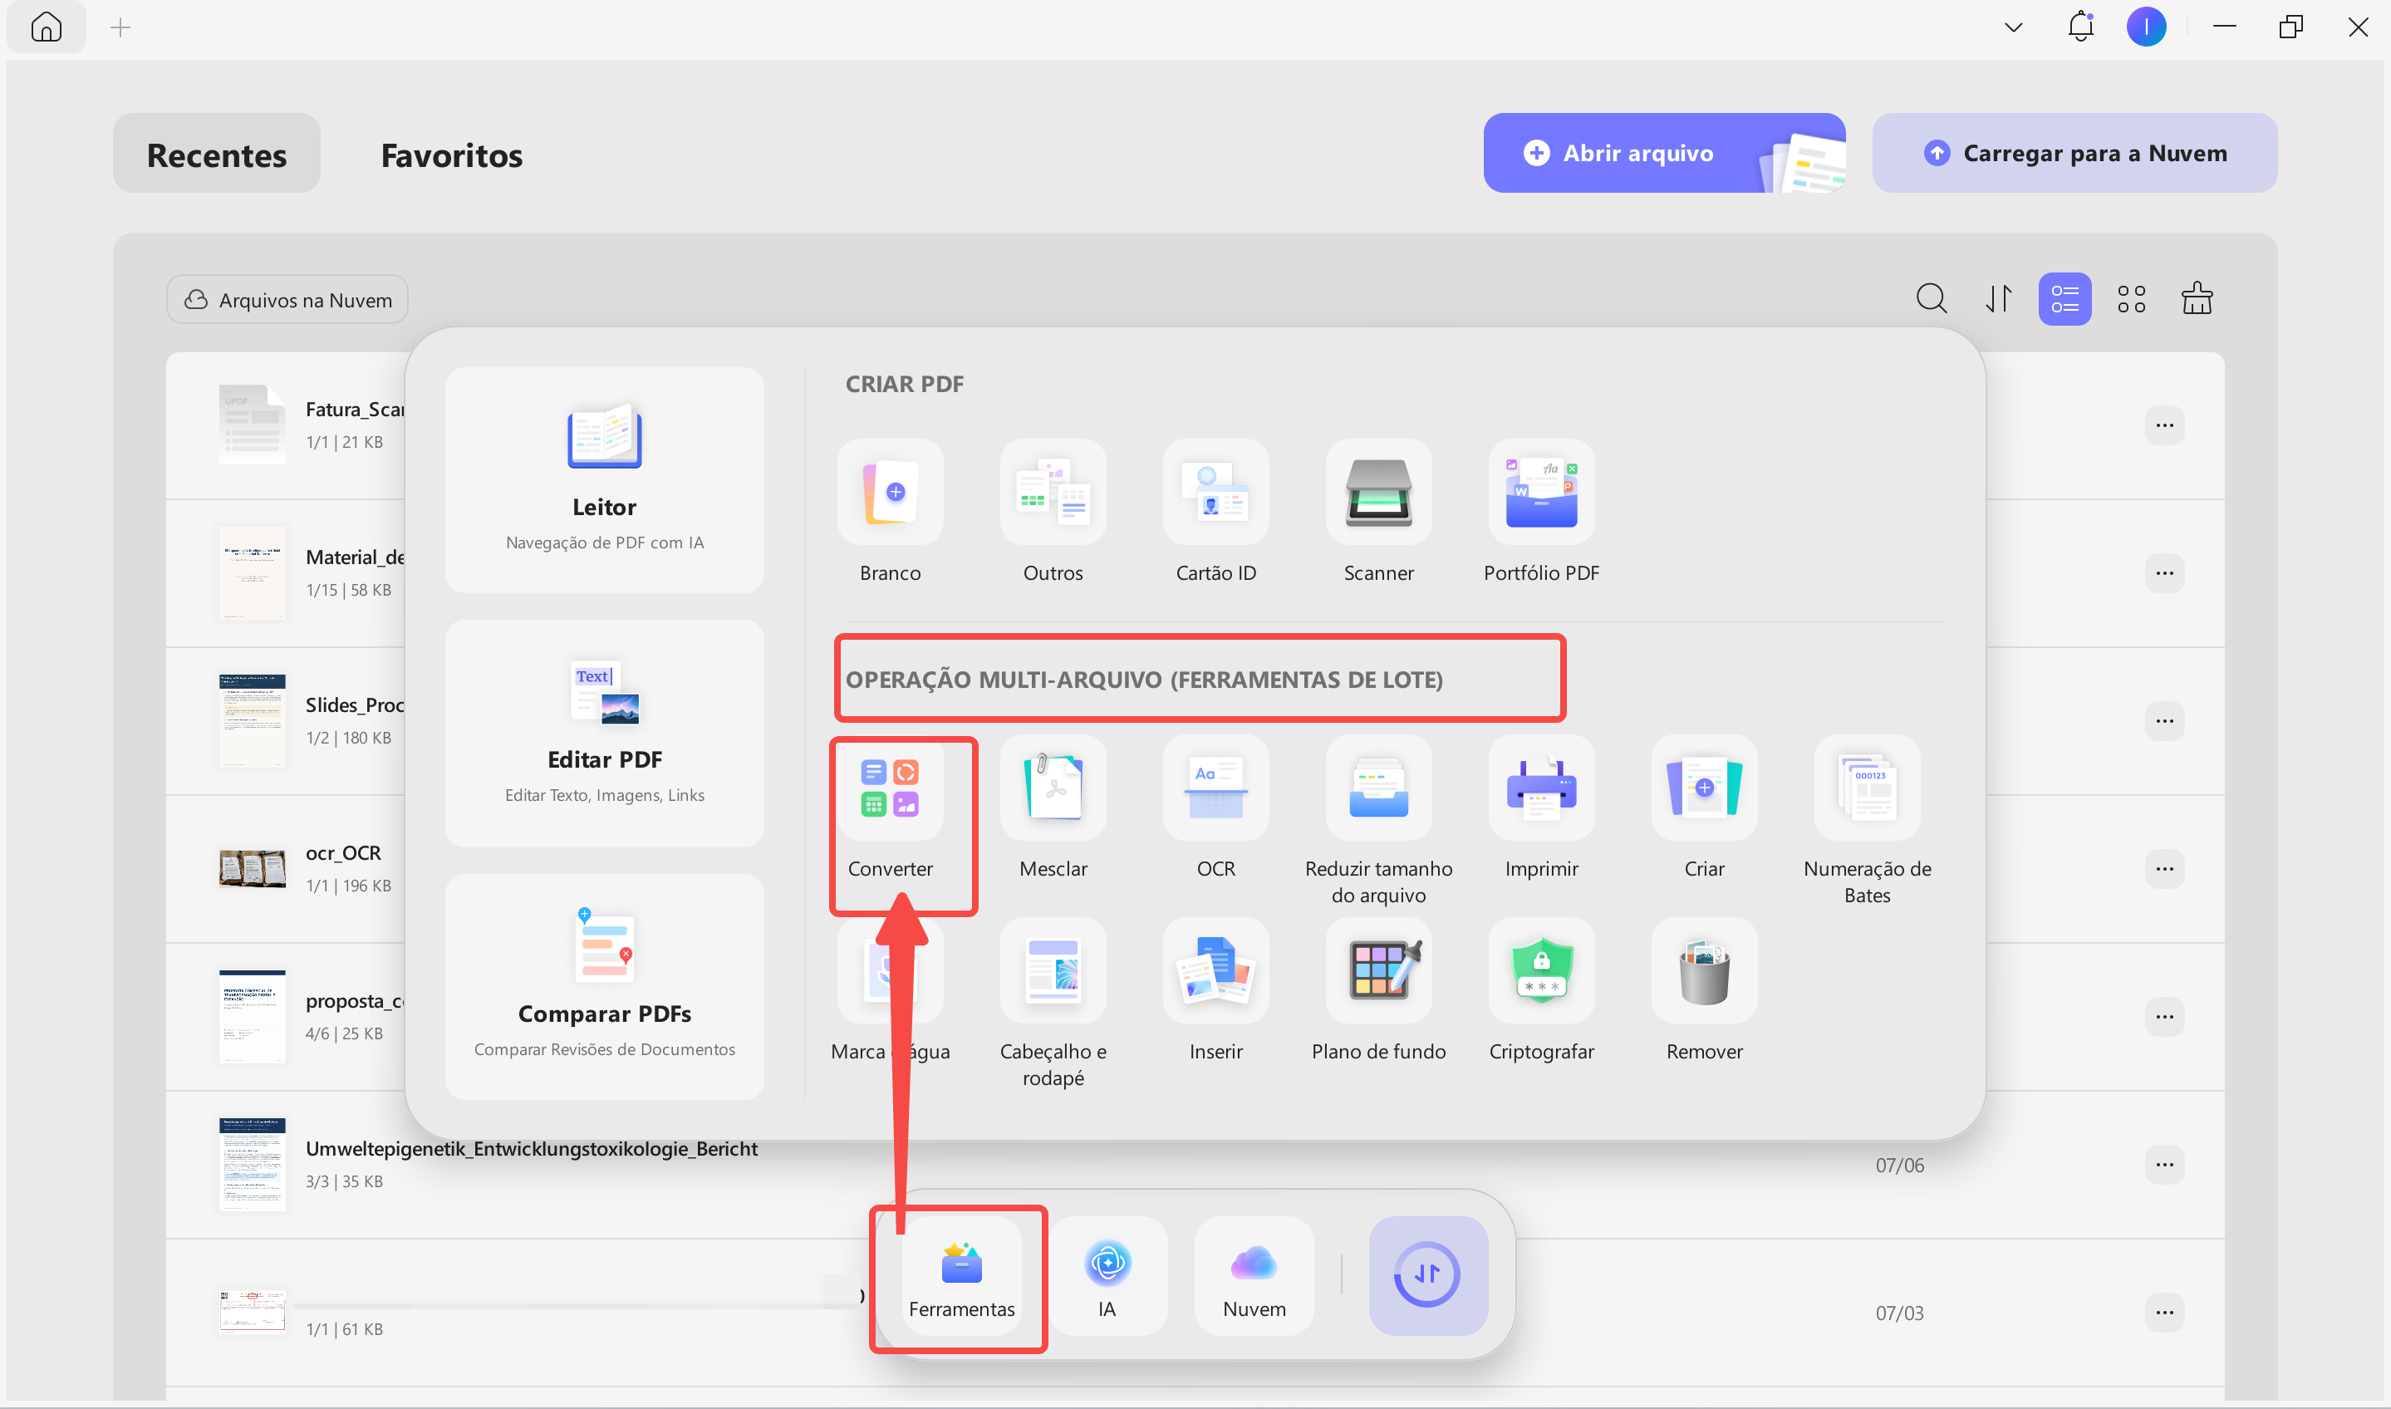This screenshot has height=1409, width=2391.
Task: Open more options for 61 KB file
Action: [x=2164, y=1313]
